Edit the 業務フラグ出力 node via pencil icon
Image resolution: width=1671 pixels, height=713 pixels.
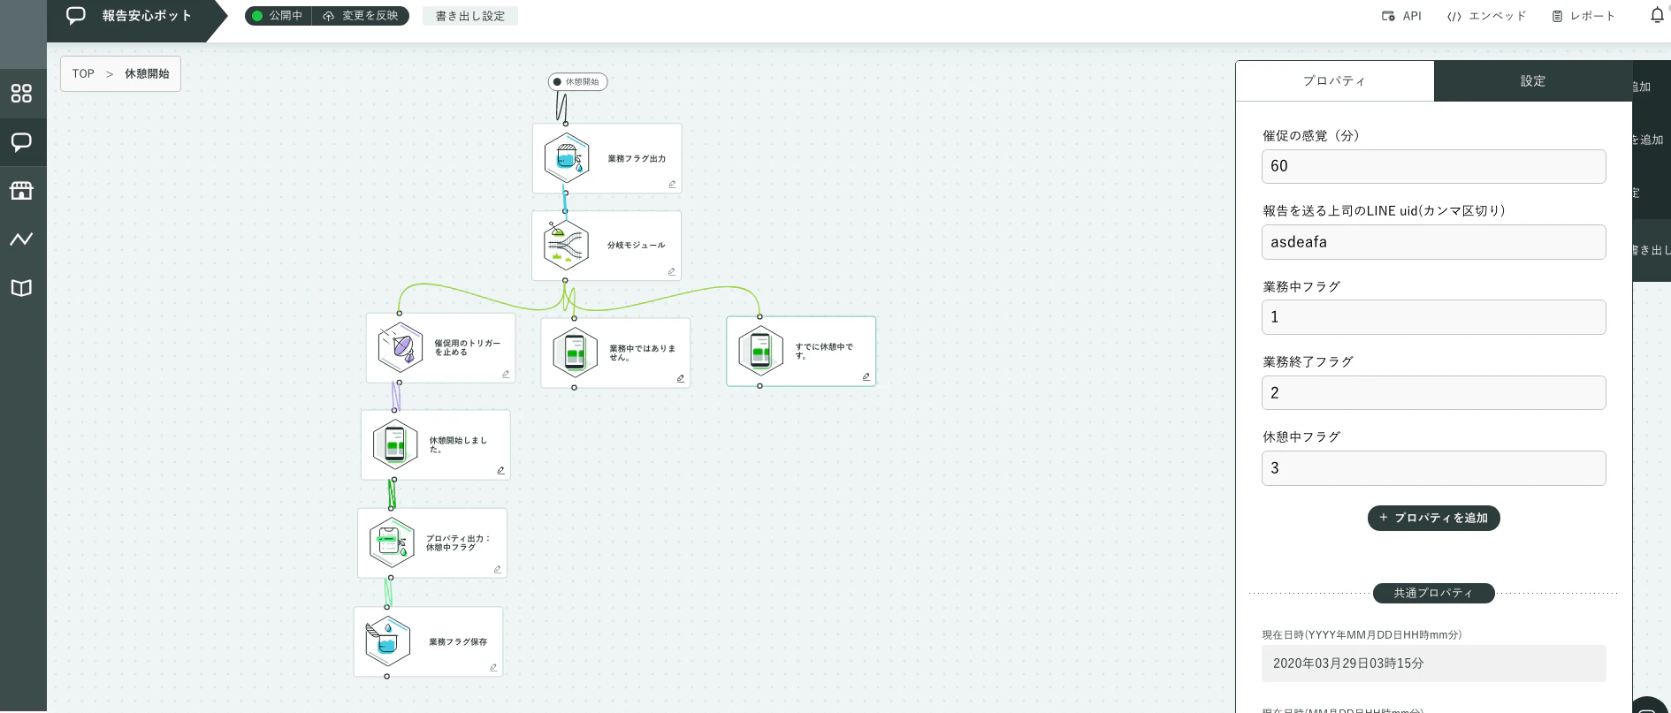pos(672,184)
